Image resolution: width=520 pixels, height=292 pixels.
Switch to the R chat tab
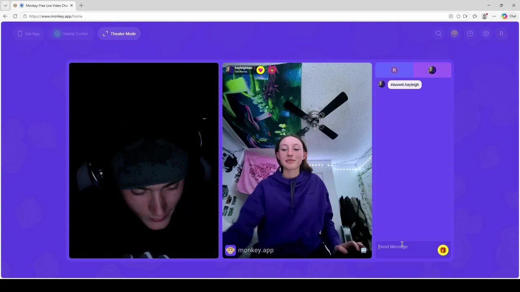coord(394,70)
